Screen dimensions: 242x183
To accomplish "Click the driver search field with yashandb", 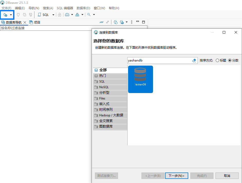I will pyautogui.click(x=159, y=60).
